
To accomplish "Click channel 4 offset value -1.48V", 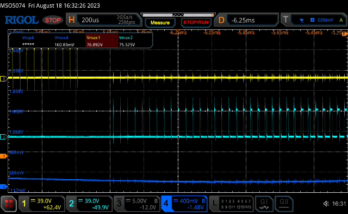I will click(195, 207).
